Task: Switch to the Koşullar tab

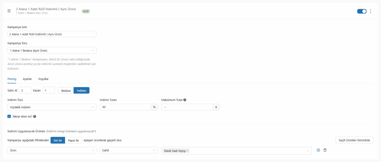Action: (x=43, y=79)
